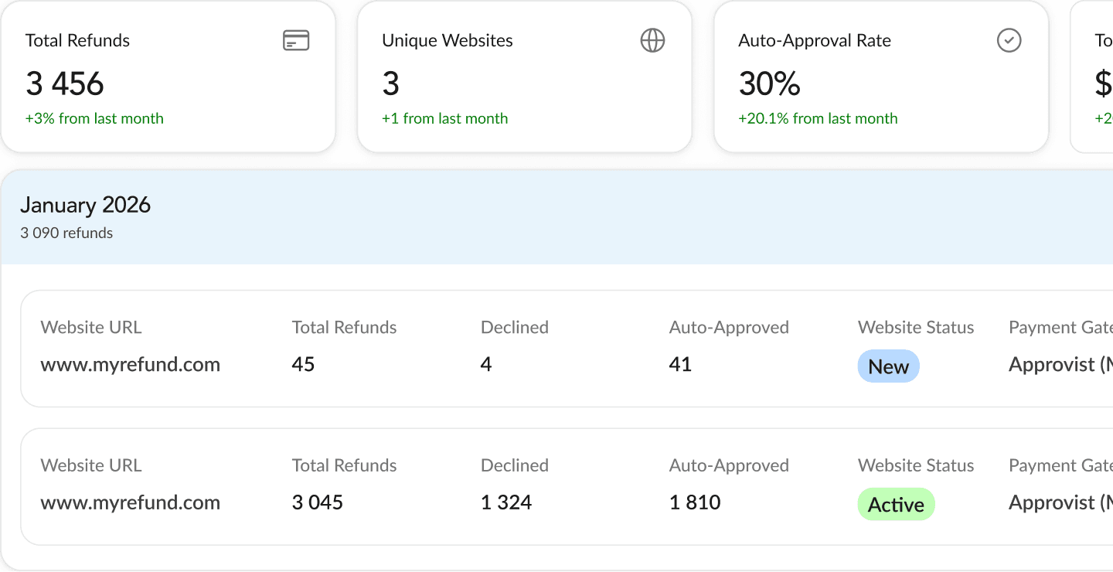Click the Total Refunds value 45
This screenshot has height=572, width=1113.
304,365
